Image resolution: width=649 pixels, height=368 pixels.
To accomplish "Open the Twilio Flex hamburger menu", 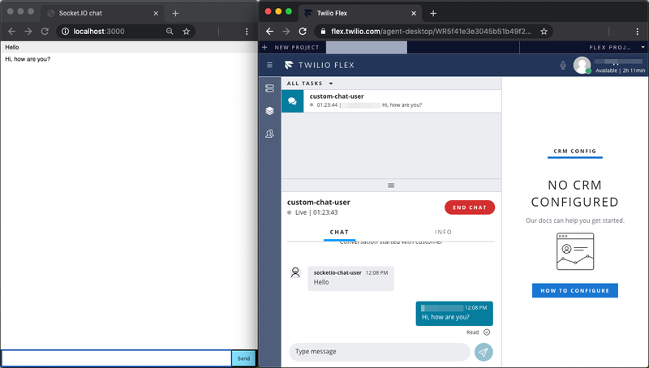I will click(x=270, y=65).
